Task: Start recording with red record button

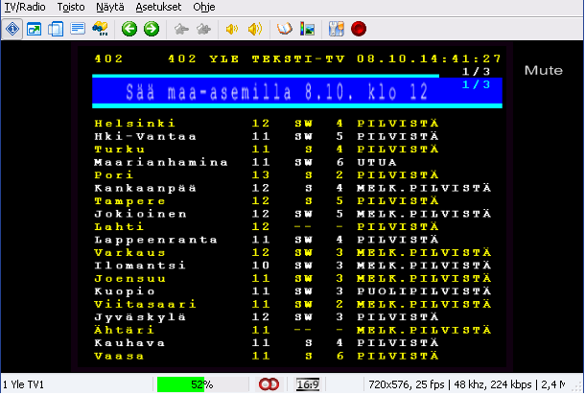Action: [x=359, y=29]
